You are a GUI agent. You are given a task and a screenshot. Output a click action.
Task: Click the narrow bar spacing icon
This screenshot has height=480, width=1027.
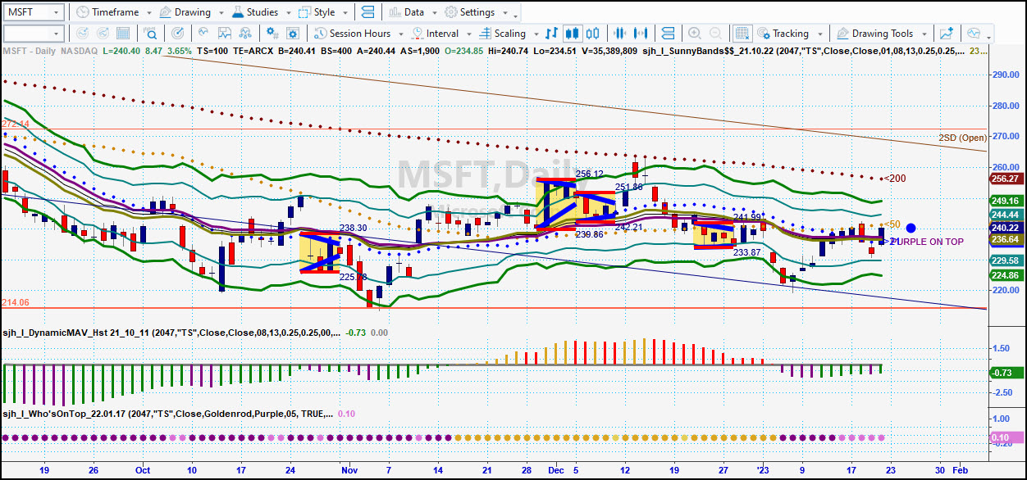[x=622, y=34]
